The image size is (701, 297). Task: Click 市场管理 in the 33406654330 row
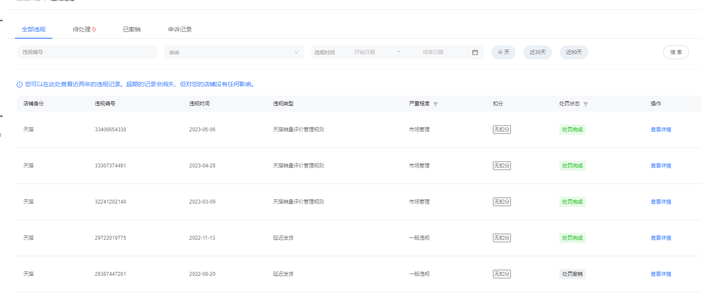tap(419, 130)
